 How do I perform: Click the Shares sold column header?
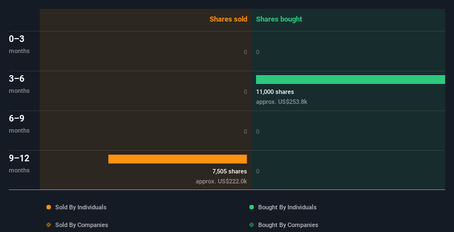point(228,19)
